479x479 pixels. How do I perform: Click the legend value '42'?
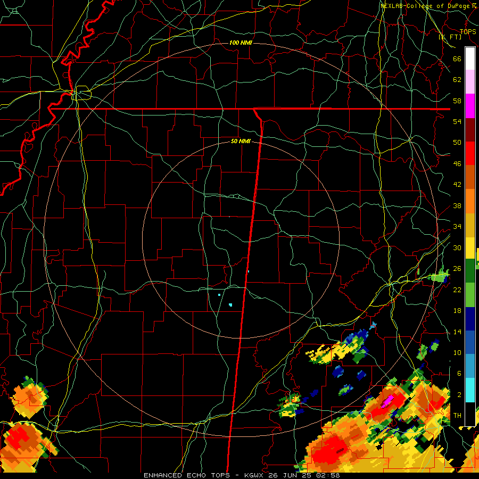457,184
